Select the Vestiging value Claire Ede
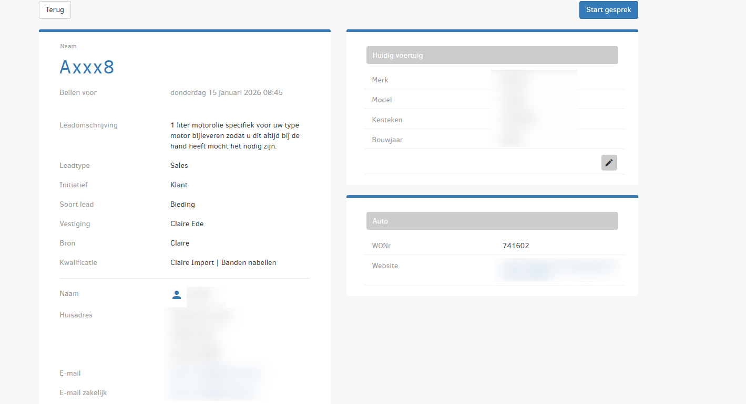This screenshot has height=404, width=746. [x=187, y=224]
